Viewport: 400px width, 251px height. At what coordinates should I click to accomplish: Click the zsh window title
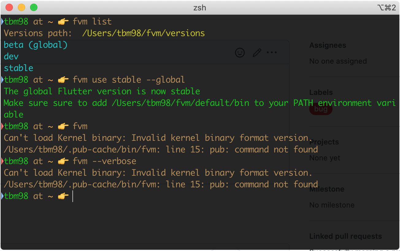(200, 8)
